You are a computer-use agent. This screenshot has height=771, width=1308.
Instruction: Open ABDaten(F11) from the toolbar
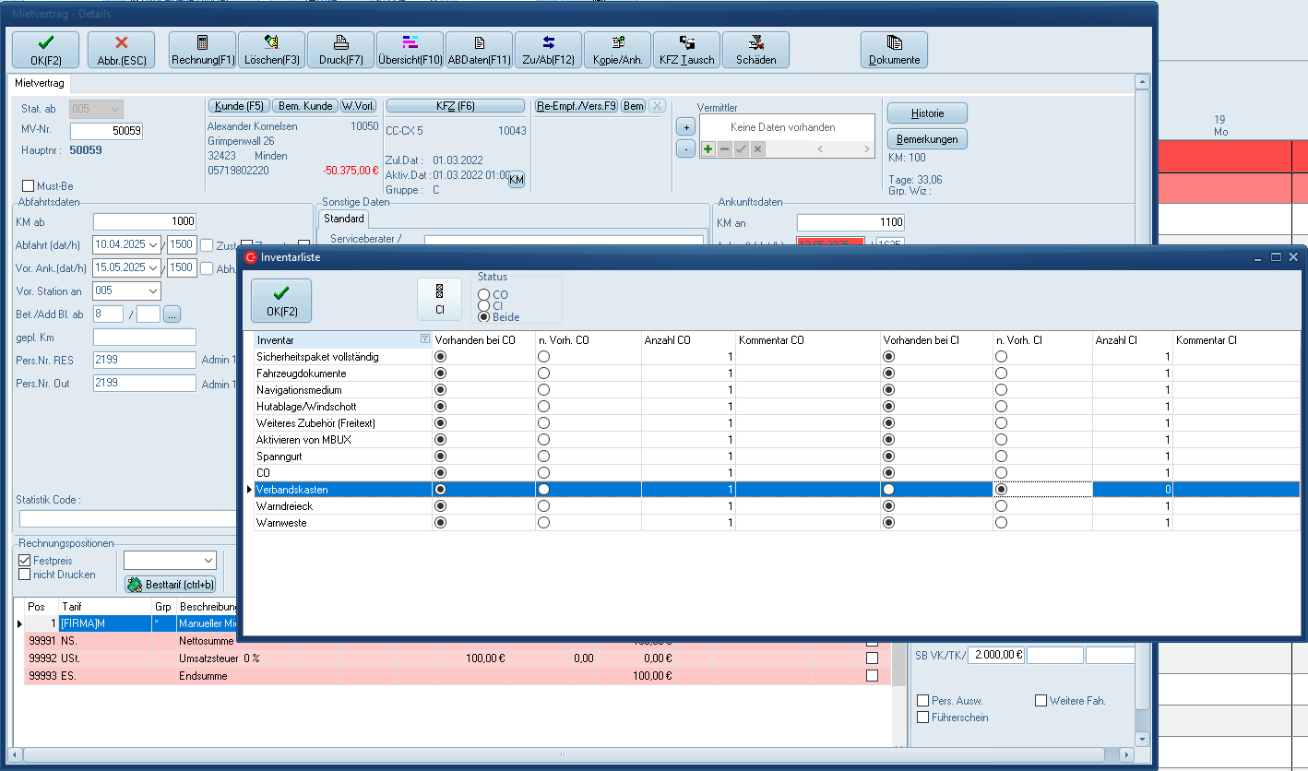(x=479, y=50)
